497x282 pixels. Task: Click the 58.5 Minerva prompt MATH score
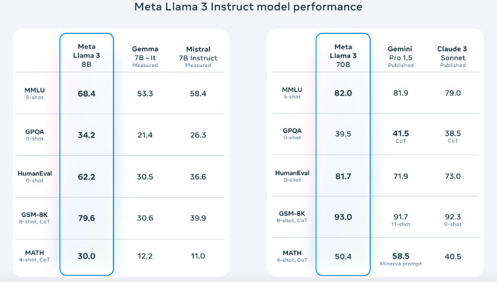coord(401,259)
